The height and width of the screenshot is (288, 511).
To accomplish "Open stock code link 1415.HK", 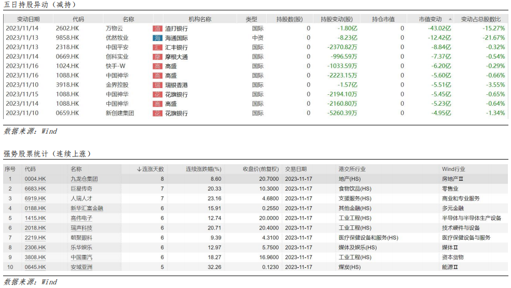I will pyautogui.click(x=35, y=218).
